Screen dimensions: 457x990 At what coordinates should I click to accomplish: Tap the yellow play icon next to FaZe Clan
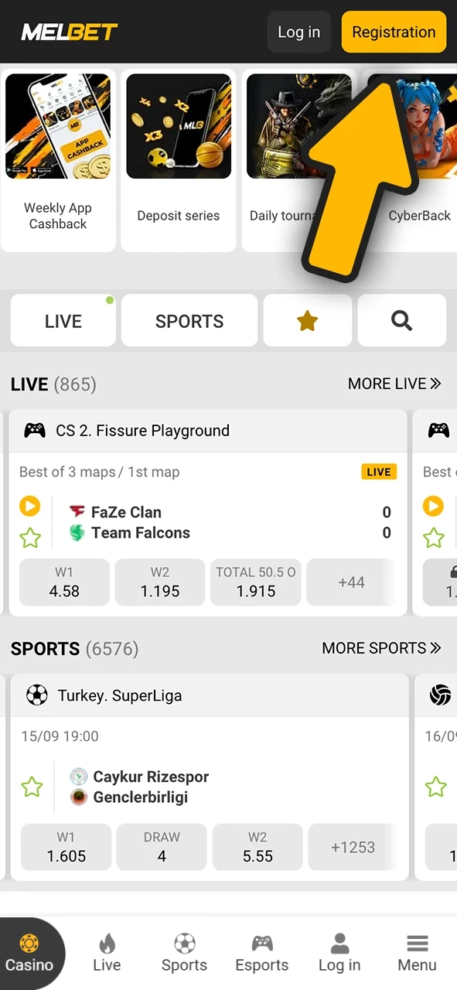[x=29, y=507]
